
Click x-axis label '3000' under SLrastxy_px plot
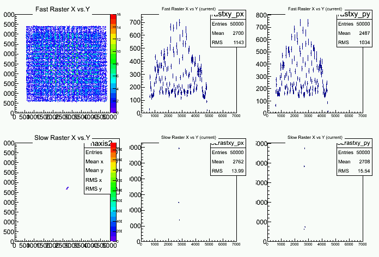tap(181, 244)
